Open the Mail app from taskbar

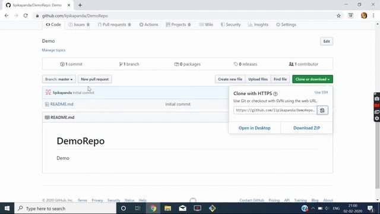182,208
